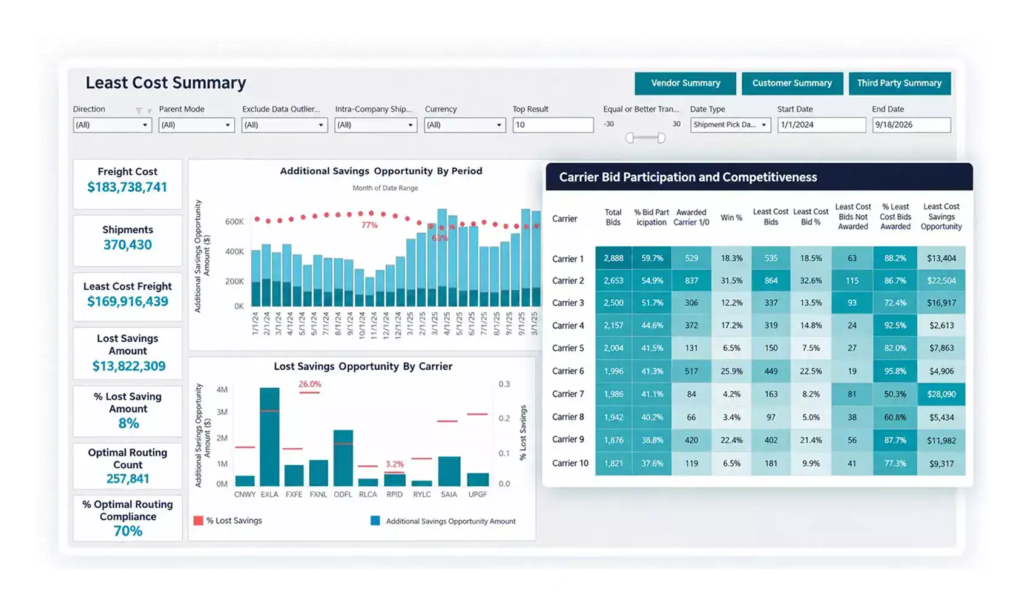Viewport: 1025px width, 605px height.
Task: Open the Third Party Summary view
Action: click(x=900, y=83)
